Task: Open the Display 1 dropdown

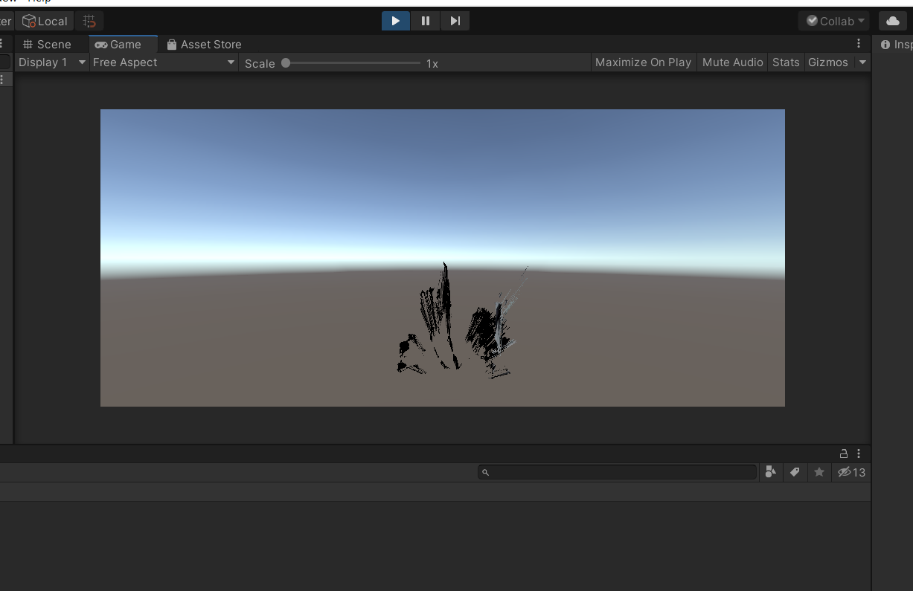Action: [x=51, y=62]
